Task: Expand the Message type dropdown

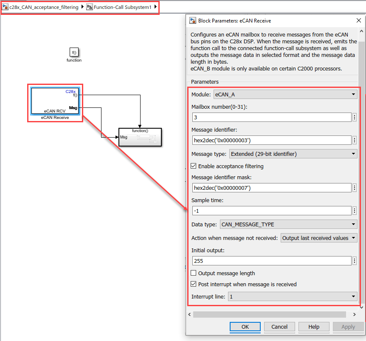Action: point(293,154)
